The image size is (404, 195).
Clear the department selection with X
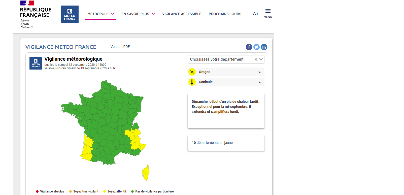(x=256, y=59)
